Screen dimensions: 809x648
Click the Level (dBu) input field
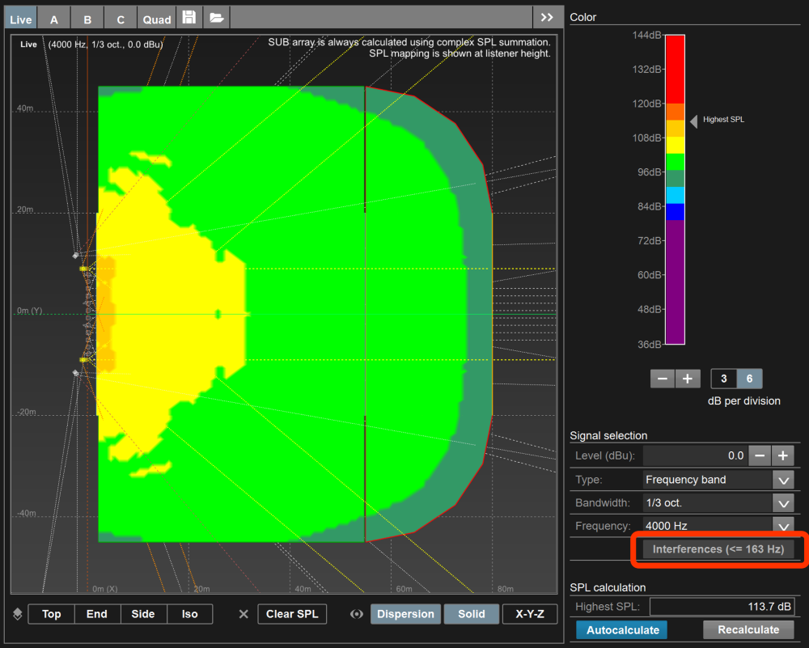(x=694, y=455)
